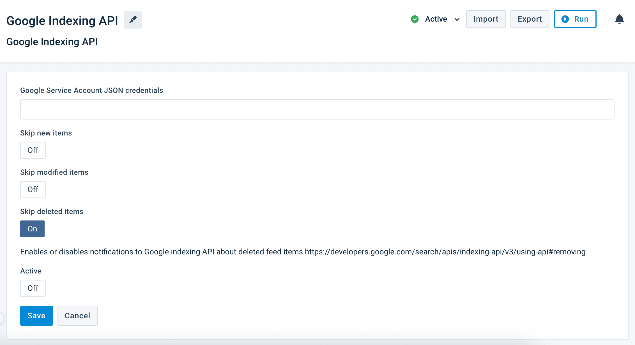
Task: Focus the JSON credentials input field
Action: click(x=317, y=109)
